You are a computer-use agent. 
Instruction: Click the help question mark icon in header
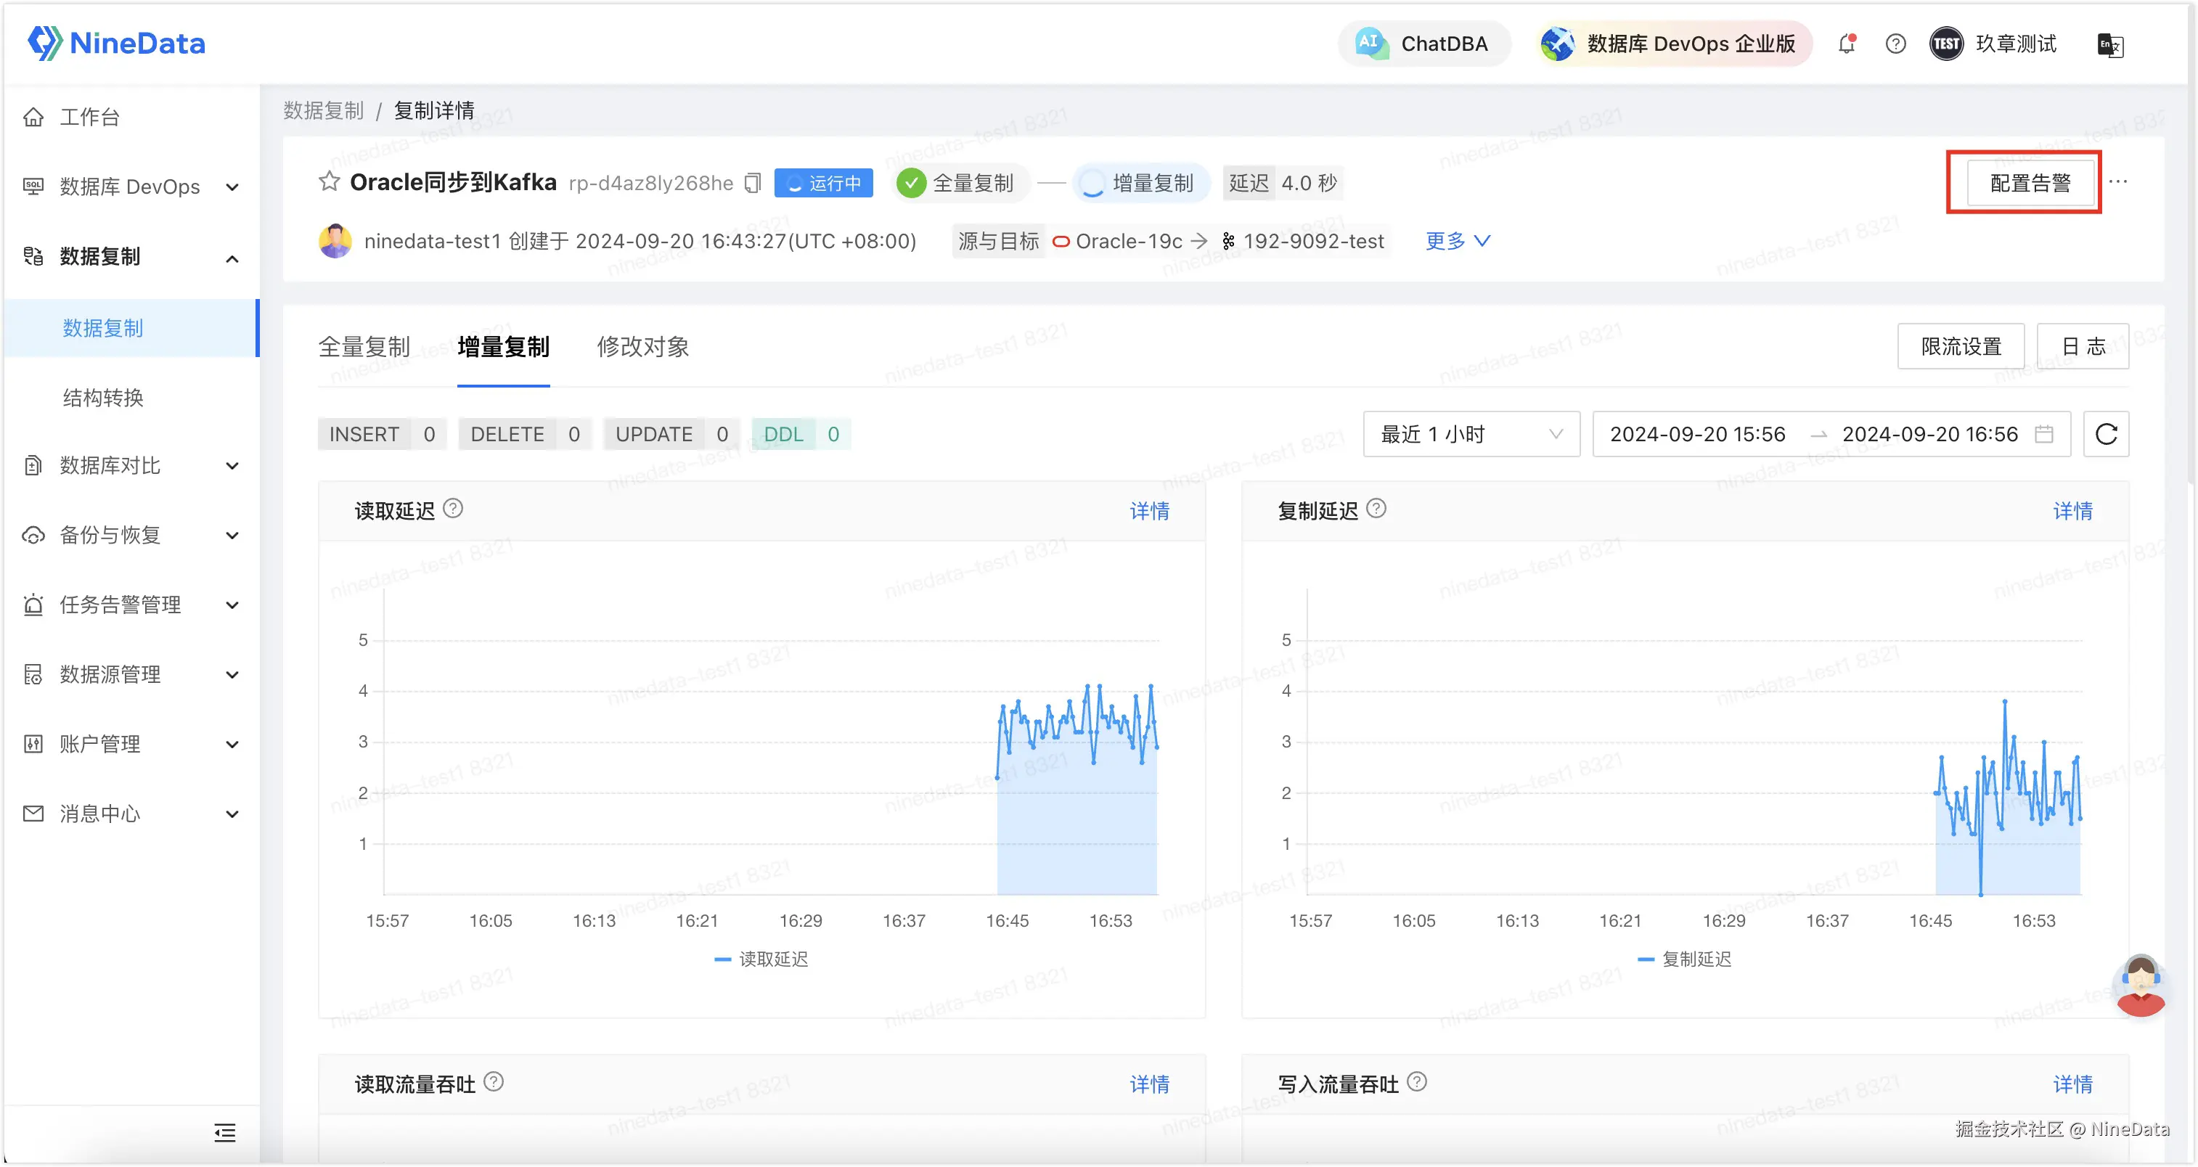click(1895, 44)
